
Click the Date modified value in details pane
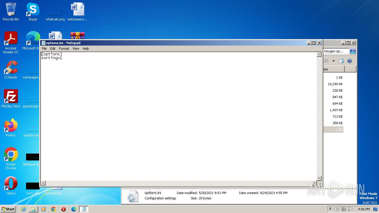pos(212,193)
